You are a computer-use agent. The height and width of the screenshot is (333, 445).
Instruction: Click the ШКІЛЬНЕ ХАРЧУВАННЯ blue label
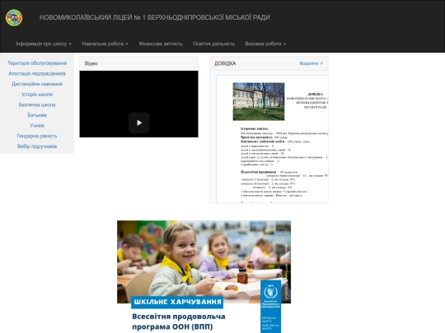click(x=177, y=302)
